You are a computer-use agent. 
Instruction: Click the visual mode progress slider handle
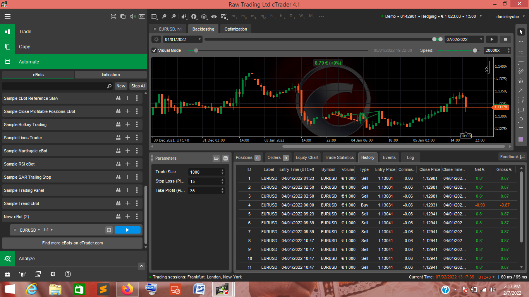click(x=196, y=50)
